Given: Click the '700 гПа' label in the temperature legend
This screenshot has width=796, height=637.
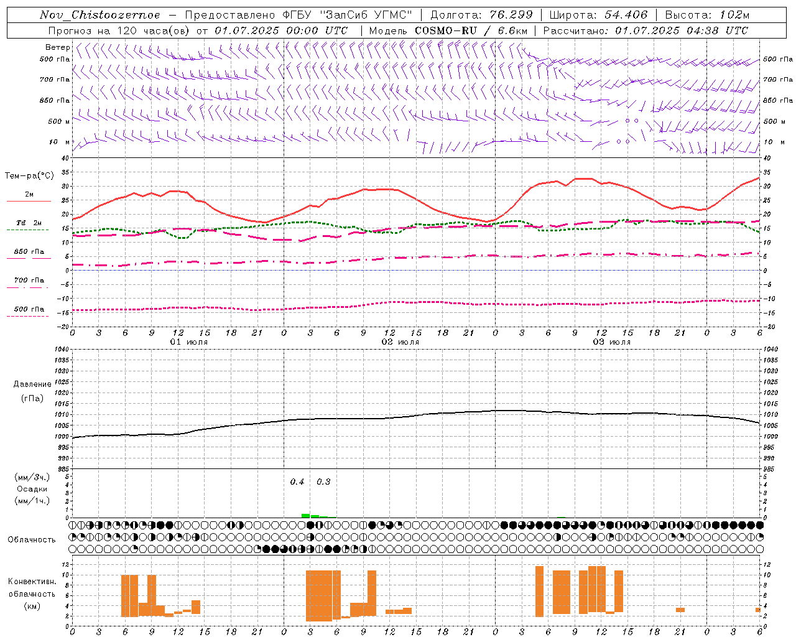Looking at the screenshot, I should point(29,281).
